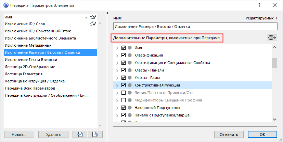Click the star next to Исключение ID / Слоя
The image size is (283, 142).
(x=92, y=24)
